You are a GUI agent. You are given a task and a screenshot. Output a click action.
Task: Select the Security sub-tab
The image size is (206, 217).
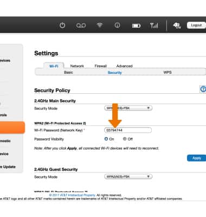coord(114,73)
